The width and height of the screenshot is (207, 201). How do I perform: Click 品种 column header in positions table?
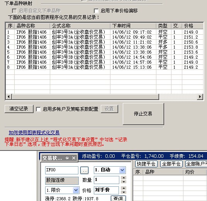click(x=163, y=172)
